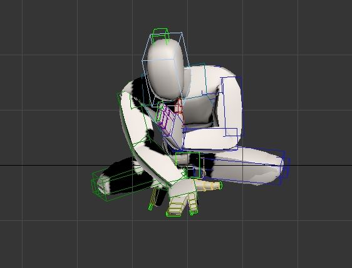352x268 pixels.
Task: Click the thin green toe bone below the leg
Action: (153, 199)
